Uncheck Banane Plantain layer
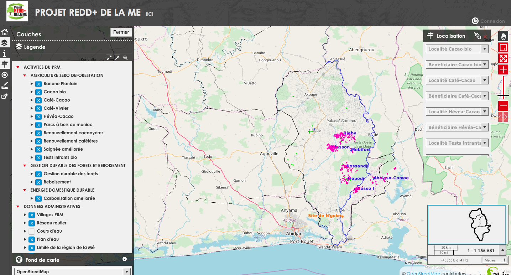 [x=38, y=84]
